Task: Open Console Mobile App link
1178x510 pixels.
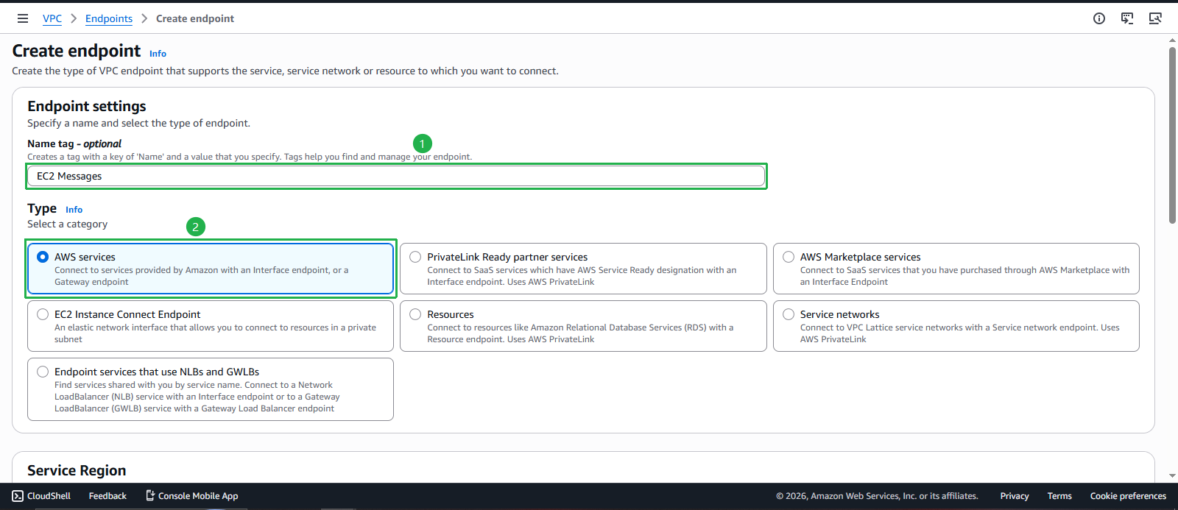Action: tap(191, 496)
